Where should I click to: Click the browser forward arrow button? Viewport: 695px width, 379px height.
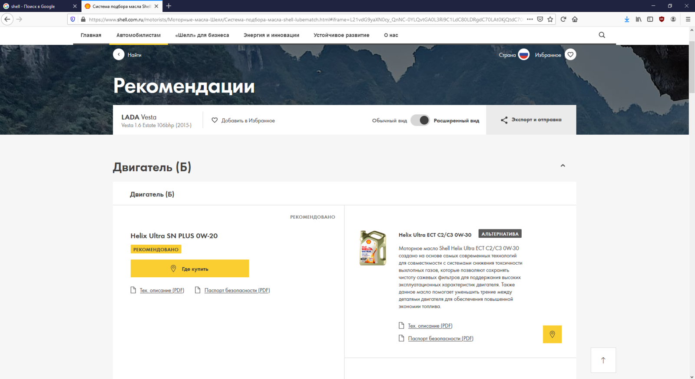tap(19, 19)
